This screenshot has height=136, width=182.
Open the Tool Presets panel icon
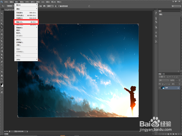156,41
